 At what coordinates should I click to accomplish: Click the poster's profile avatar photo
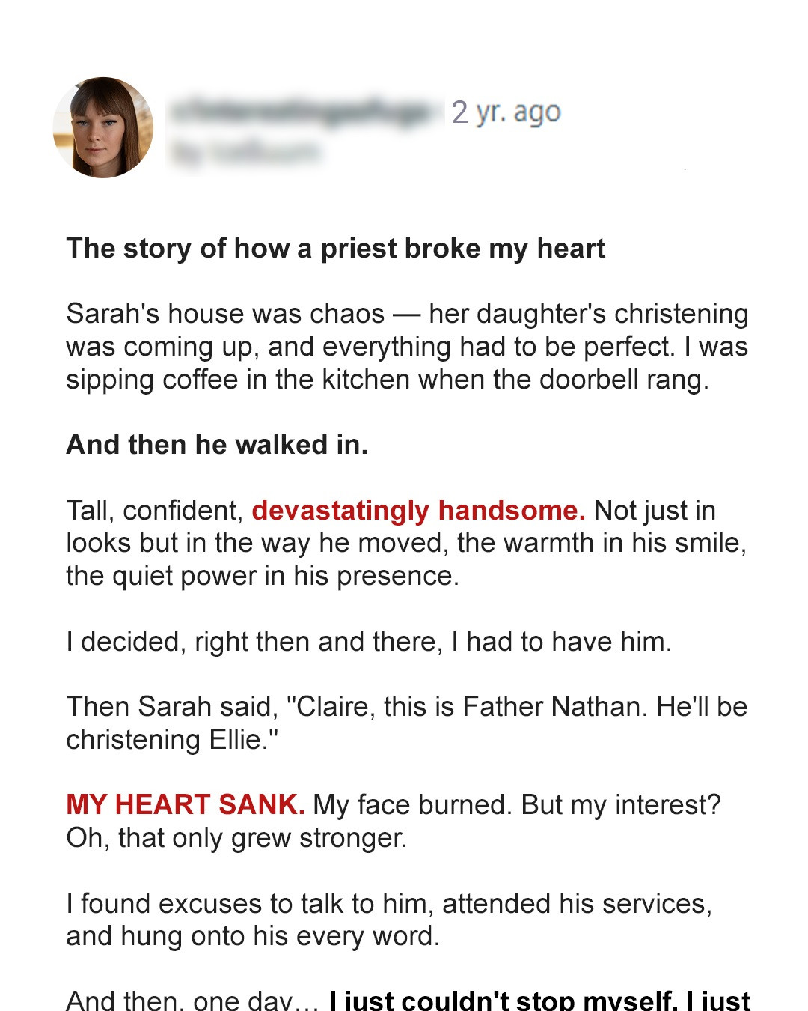pos(103,127)
